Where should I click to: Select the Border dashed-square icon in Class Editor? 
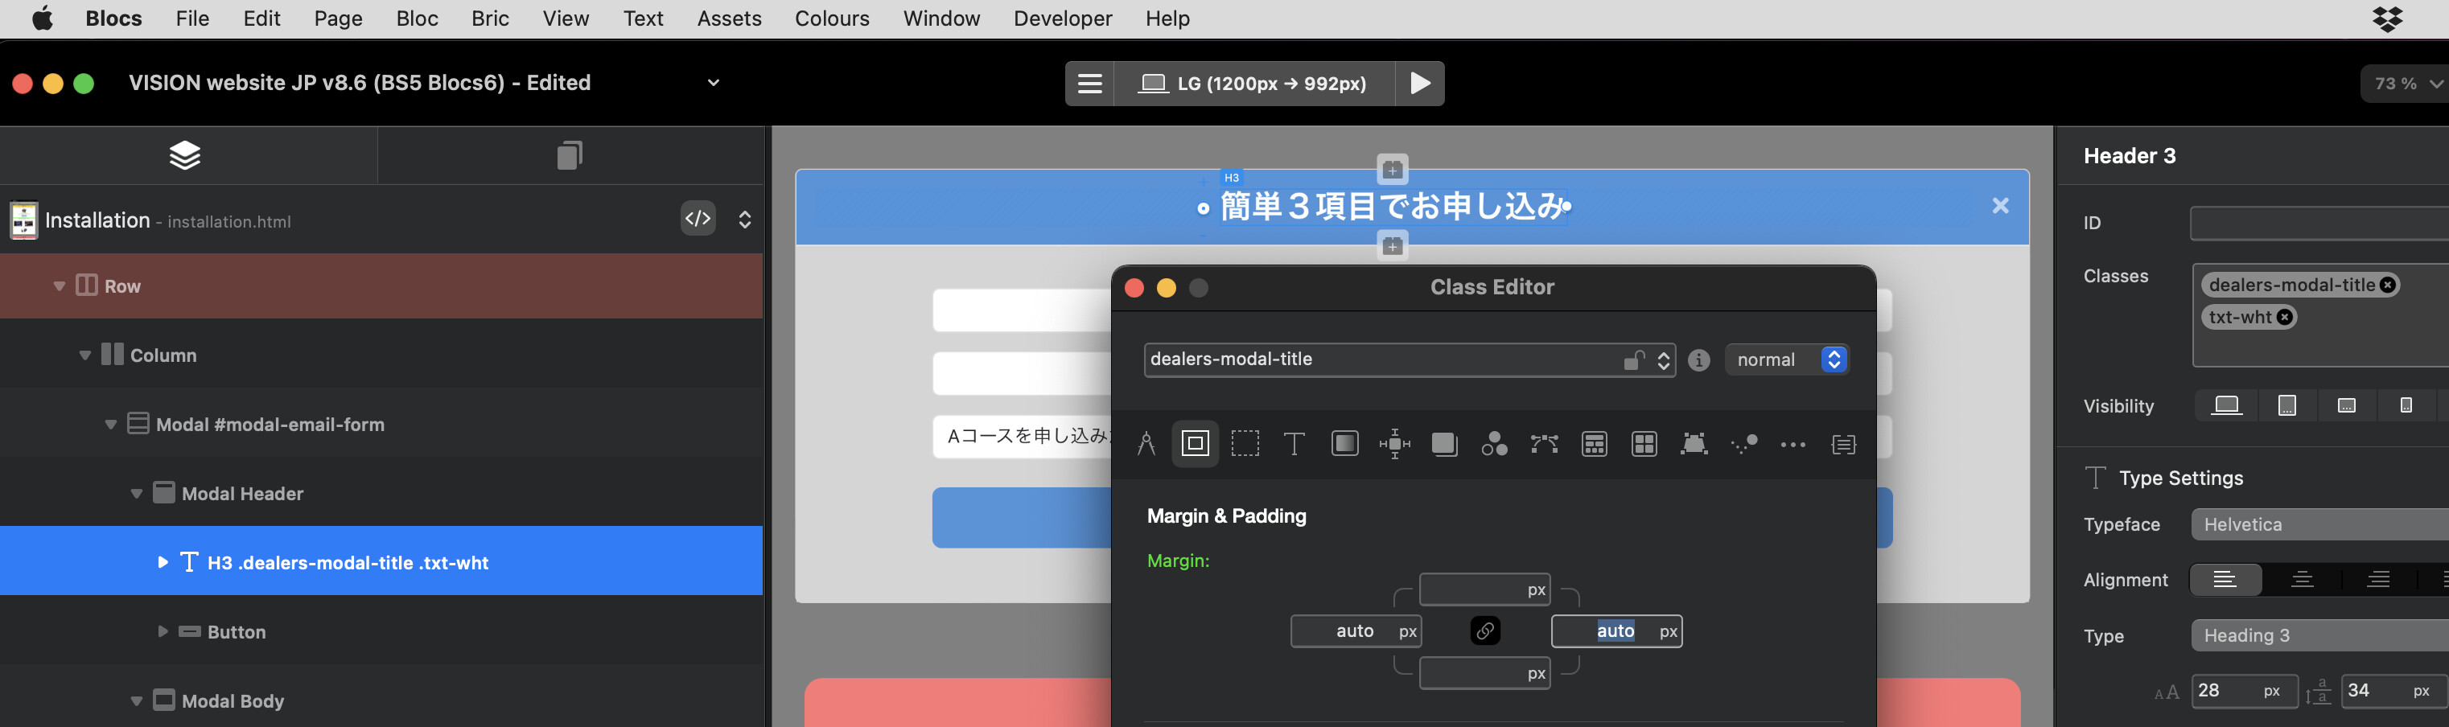click(1245, 444)
